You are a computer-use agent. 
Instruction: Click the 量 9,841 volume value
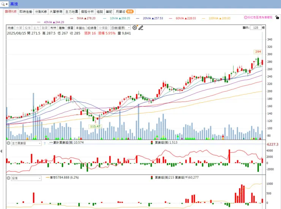click(x=124, y=33)
